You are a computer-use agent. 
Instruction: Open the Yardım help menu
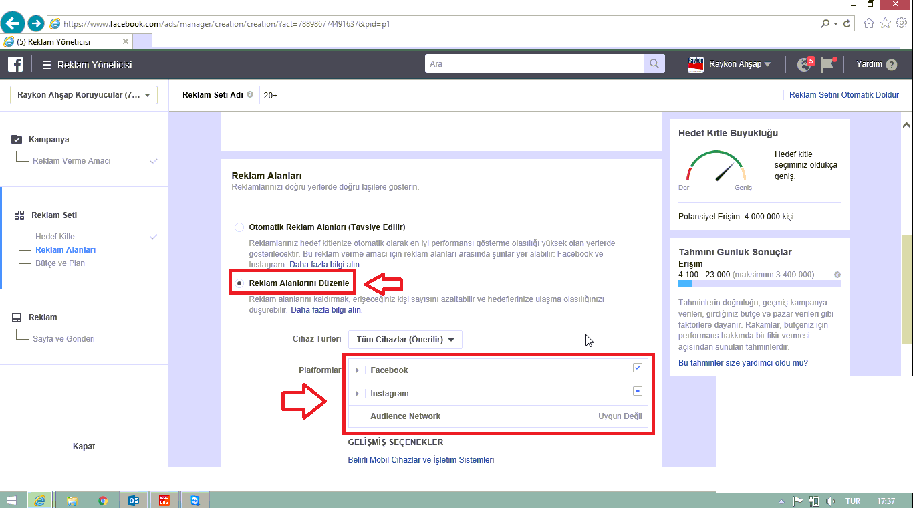tap(870, 65)
